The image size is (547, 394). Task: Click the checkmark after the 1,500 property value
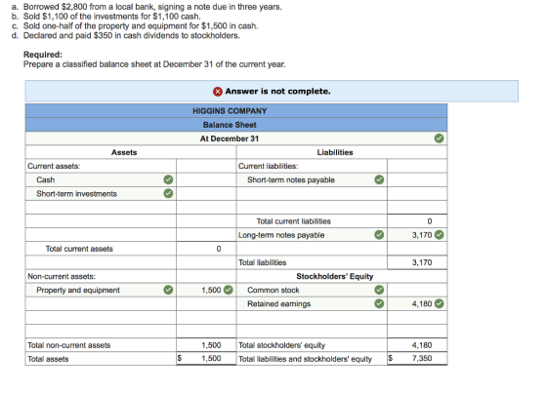[x=229, y=290]
